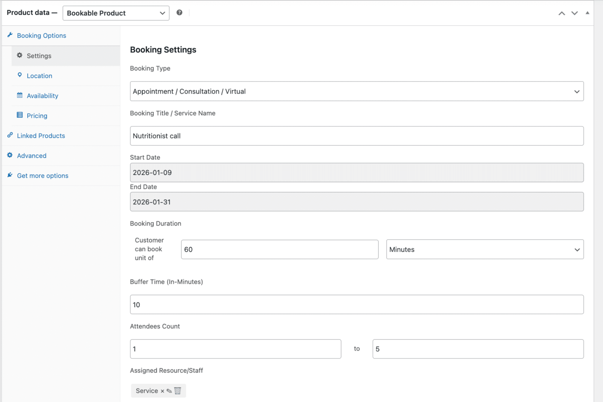Remove the Service resource with the × icon
603x402 pixels.
pos(162,391)
